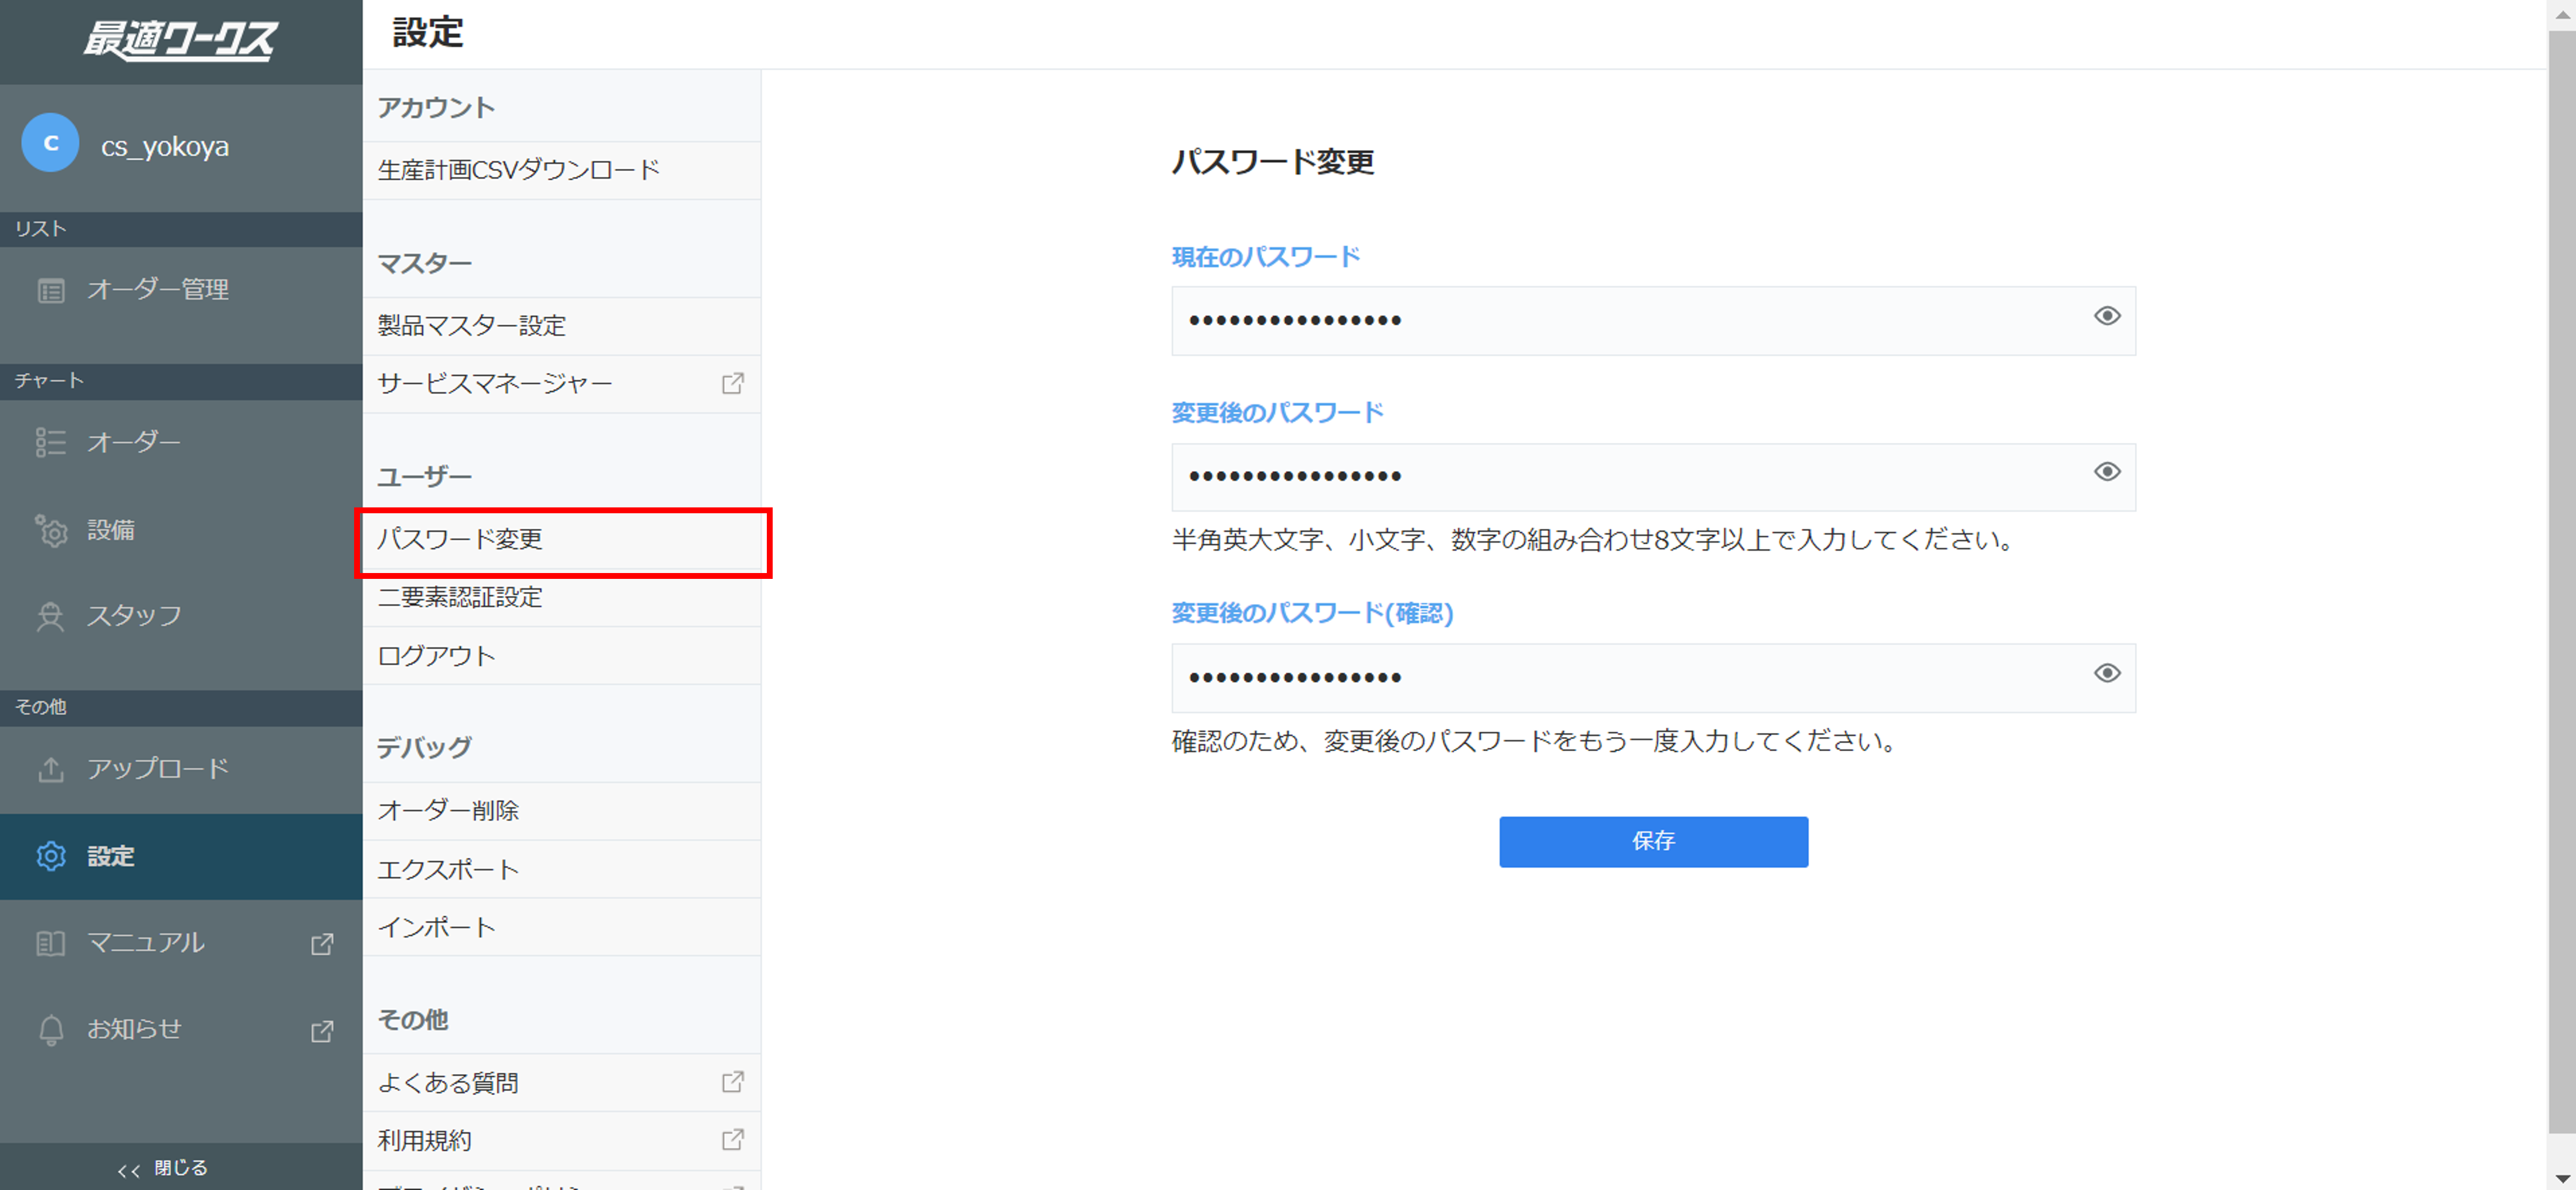Image resolution: width=2576 pixels, height=1190 pixels.
Task: Click the 保存 button
Action: (x=1653, y=841)
